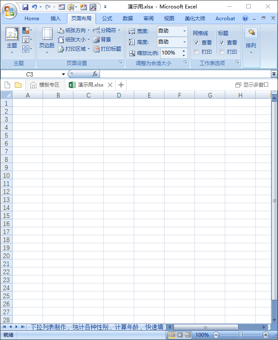
Task: Zoom out with minus button
Action: click(x=216, y=335)
